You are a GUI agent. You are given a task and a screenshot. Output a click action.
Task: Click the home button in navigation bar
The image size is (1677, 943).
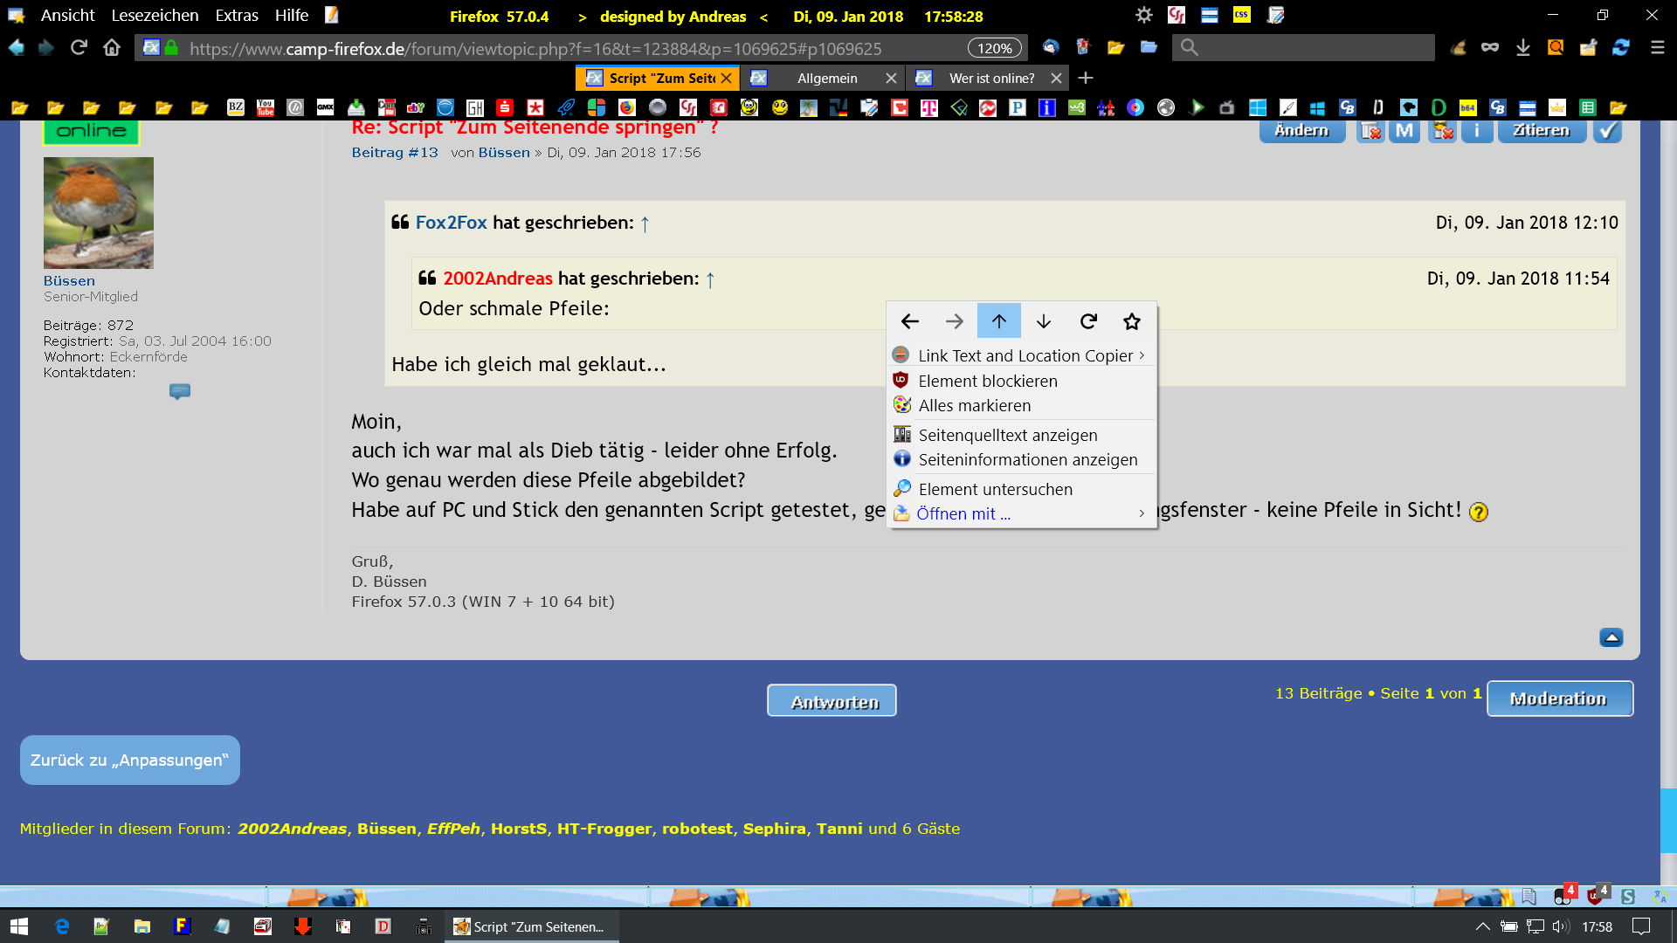112,48
